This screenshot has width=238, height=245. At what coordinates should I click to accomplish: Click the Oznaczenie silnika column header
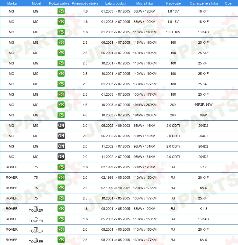click(204, 3)
